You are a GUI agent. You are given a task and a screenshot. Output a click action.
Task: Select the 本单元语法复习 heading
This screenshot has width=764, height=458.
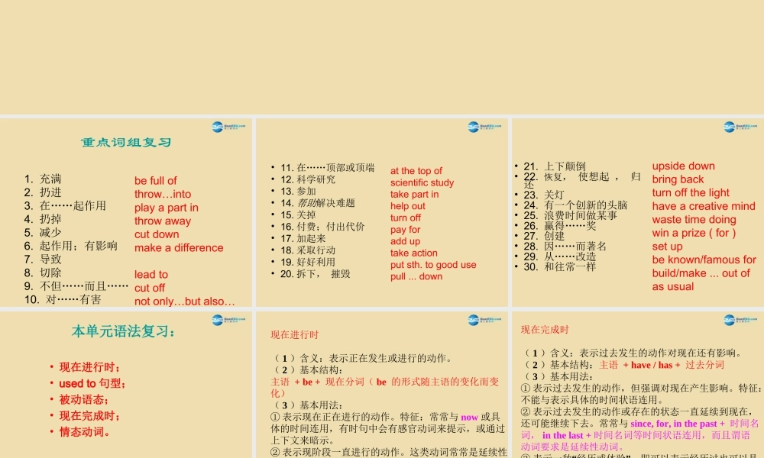tap(121, 331)
